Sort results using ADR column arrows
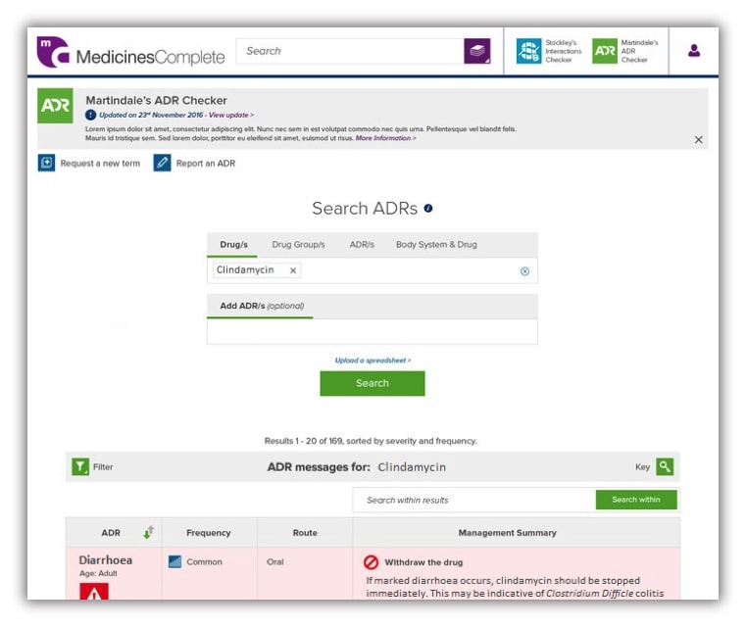 pyautogui.click(x=148, y=533)
